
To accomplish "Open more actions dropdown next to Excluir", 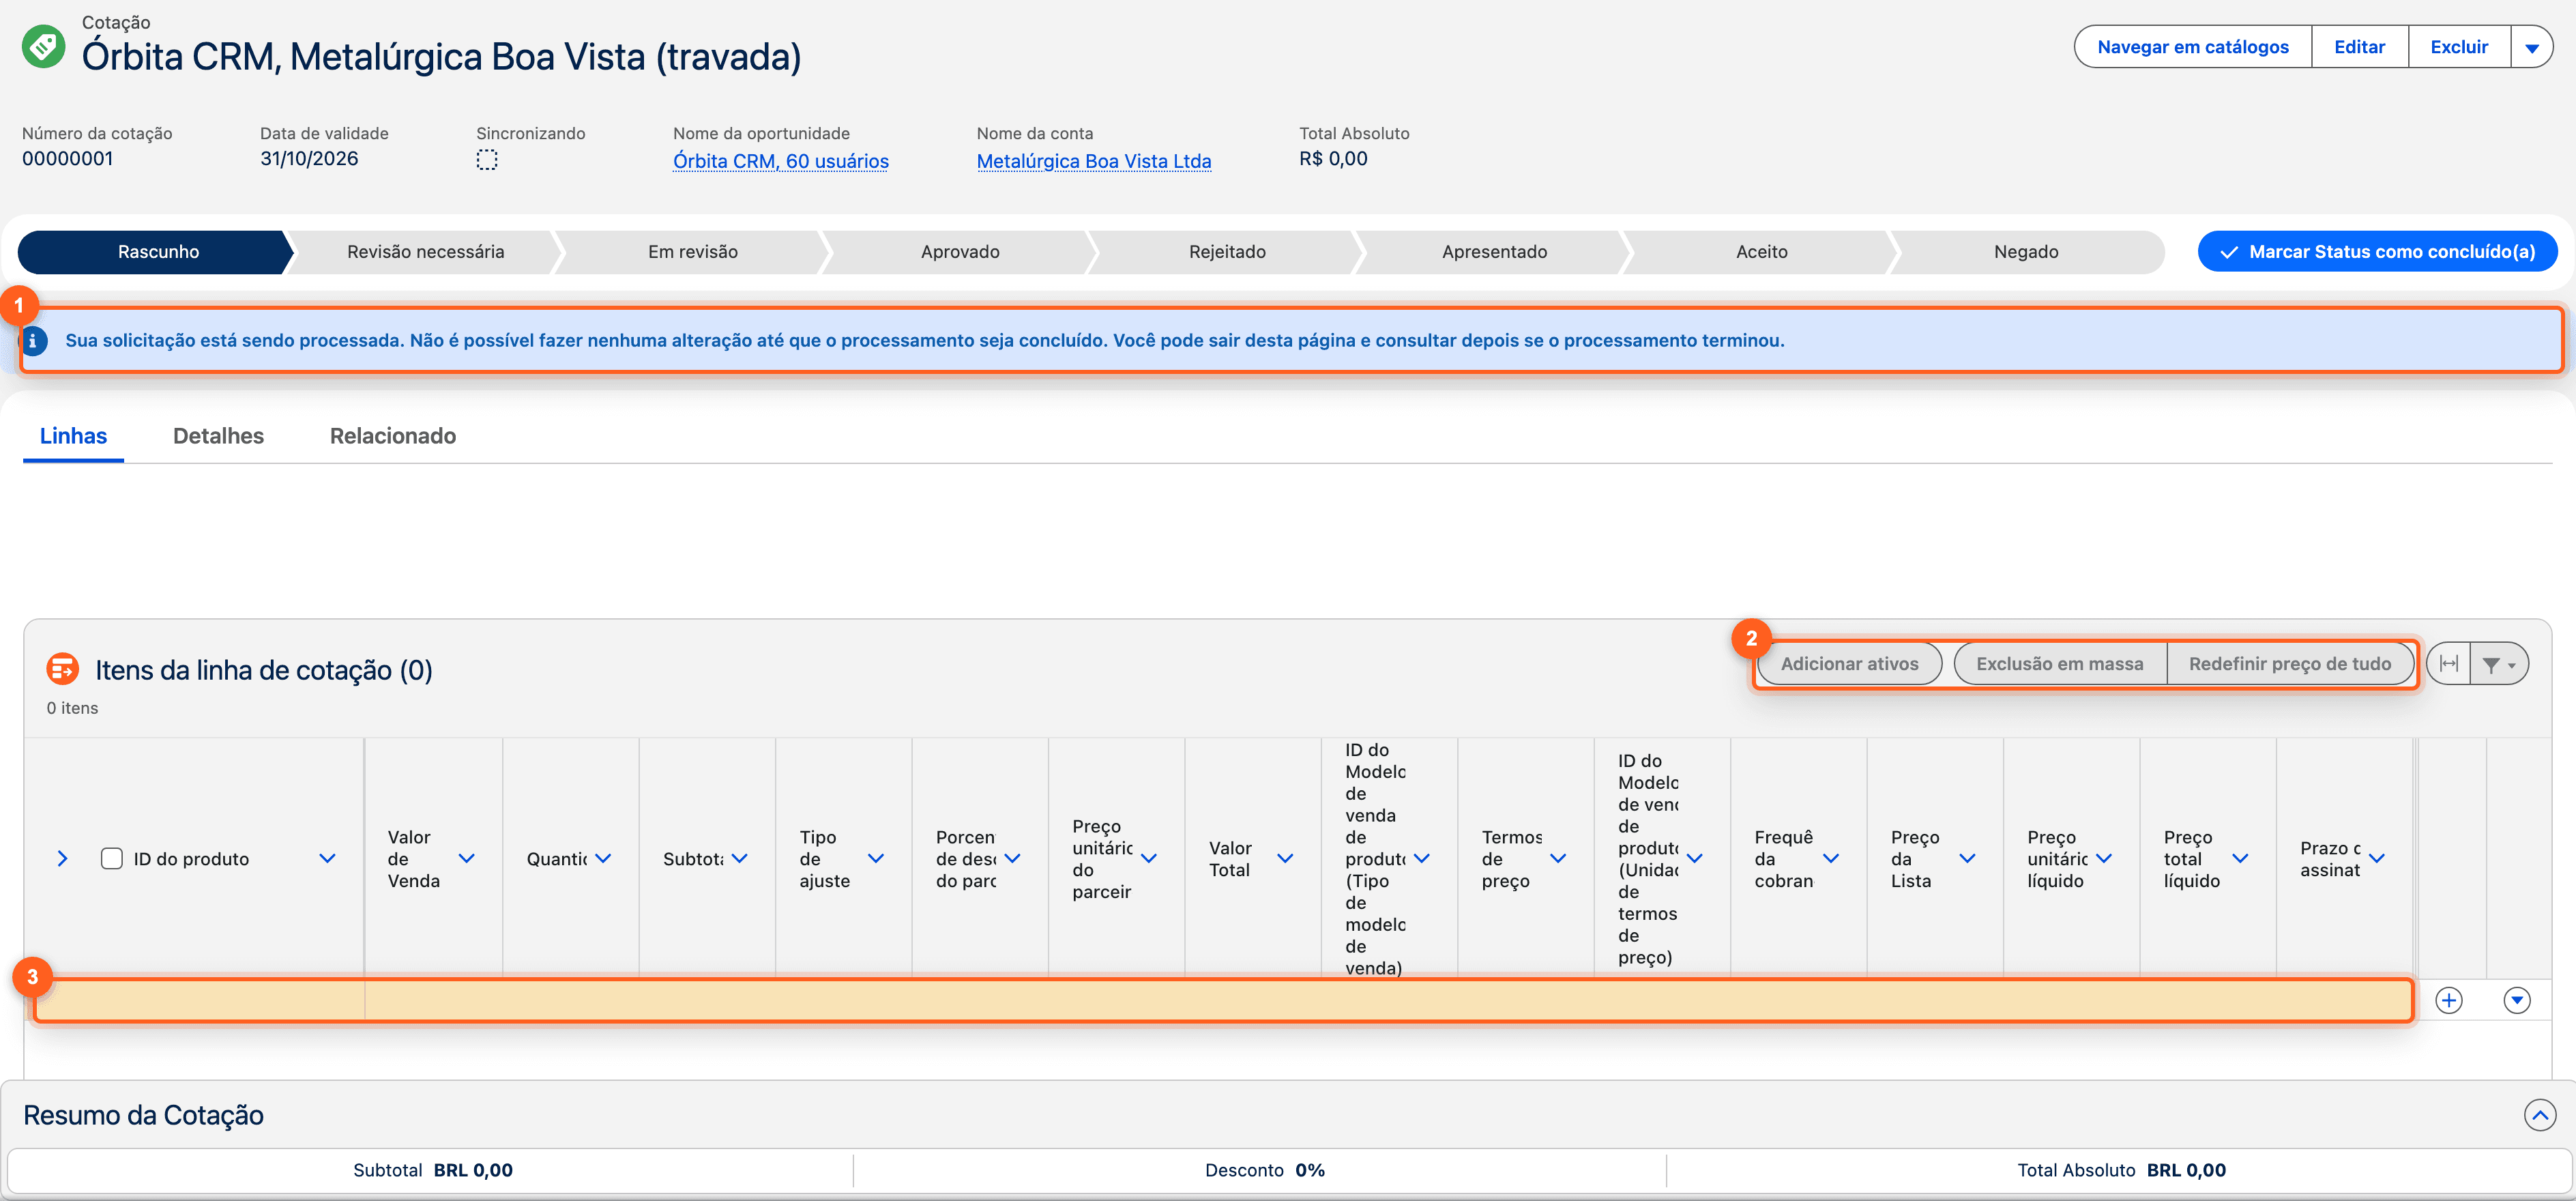I will [2531, 47].
